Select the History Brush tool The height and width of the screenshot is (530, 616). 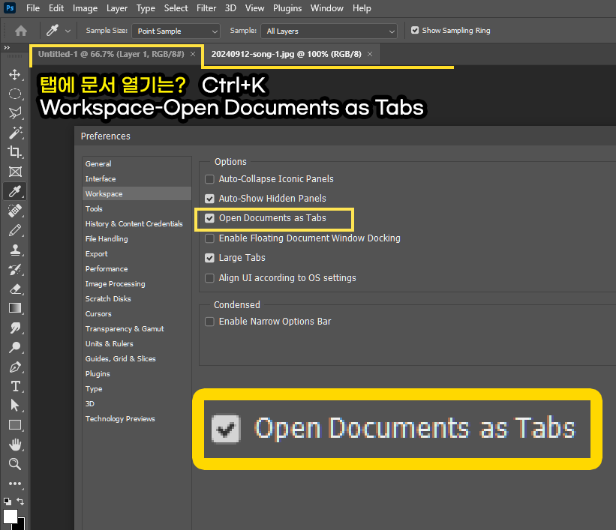click(x=15, y=269)
